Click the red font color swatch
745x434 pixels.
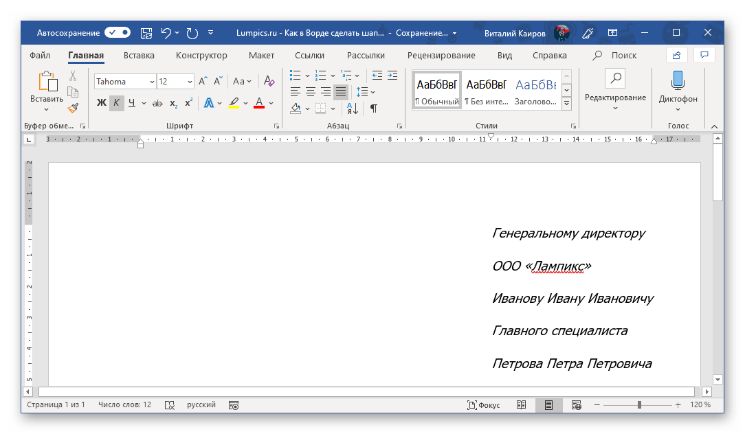point(259,103)
